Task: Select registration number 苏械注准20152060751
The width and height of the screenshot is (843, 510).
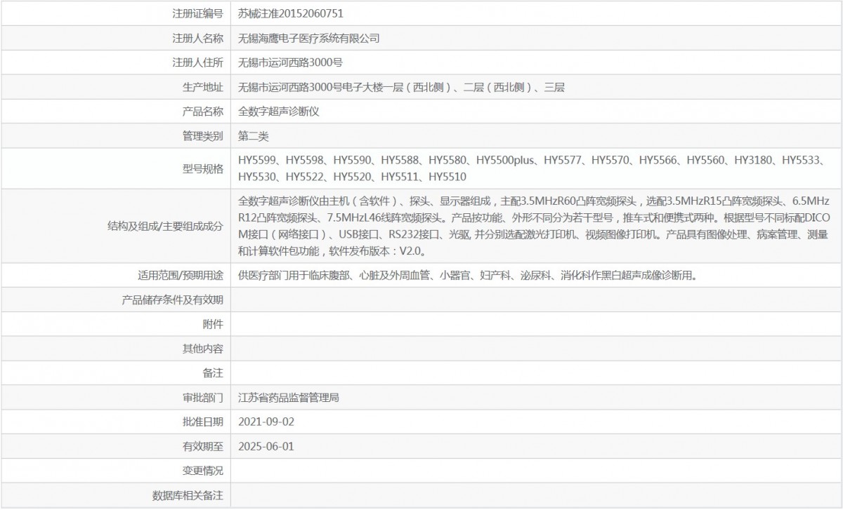Action: point(291,13)
